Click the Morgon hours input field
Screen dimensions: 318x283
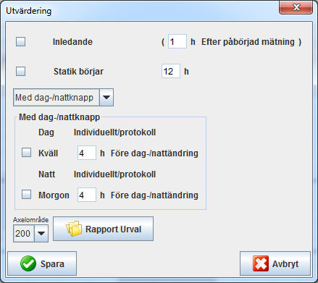tap(87, 195)
